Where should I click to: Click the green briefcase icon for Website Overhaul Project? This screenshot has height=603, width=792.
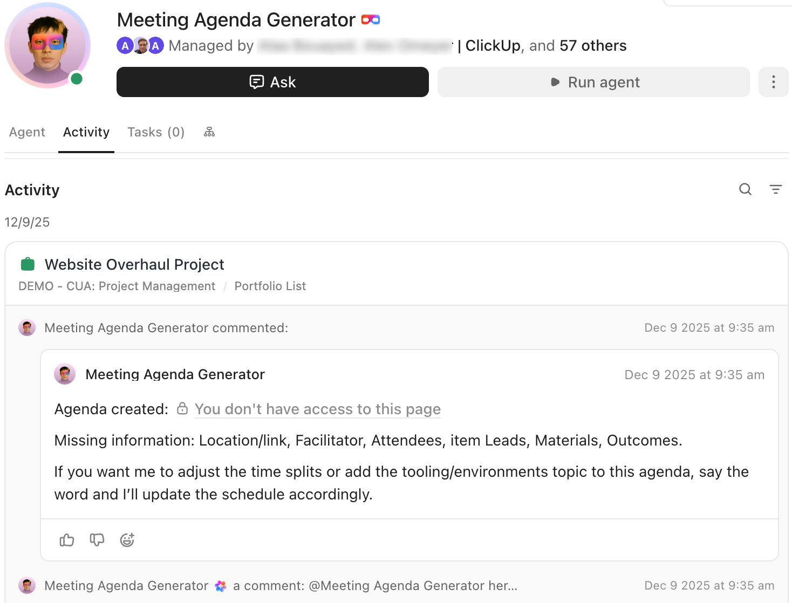(x=27, y=264)
